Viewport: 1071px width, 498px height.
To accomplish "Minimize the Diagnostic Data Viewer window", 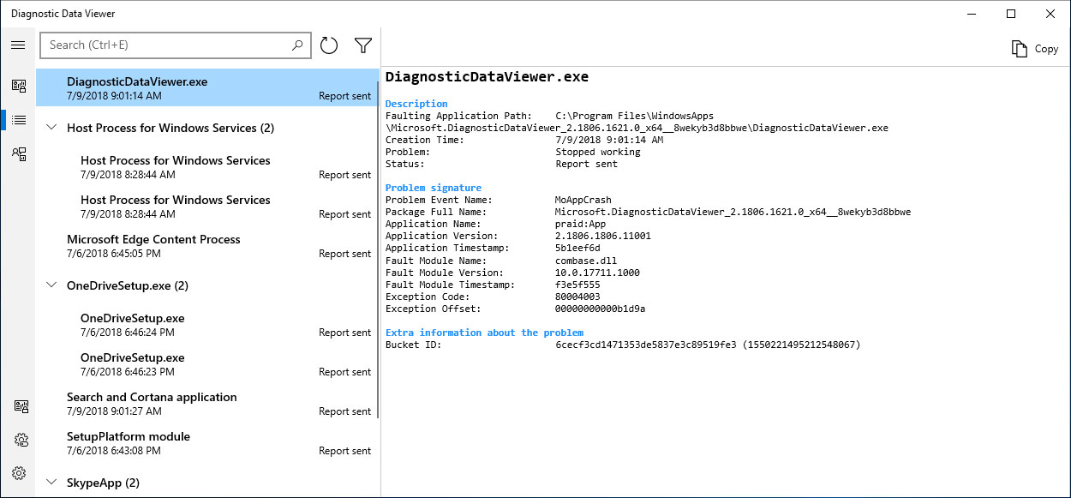I will pyautogui.click(x=972, y=14).
